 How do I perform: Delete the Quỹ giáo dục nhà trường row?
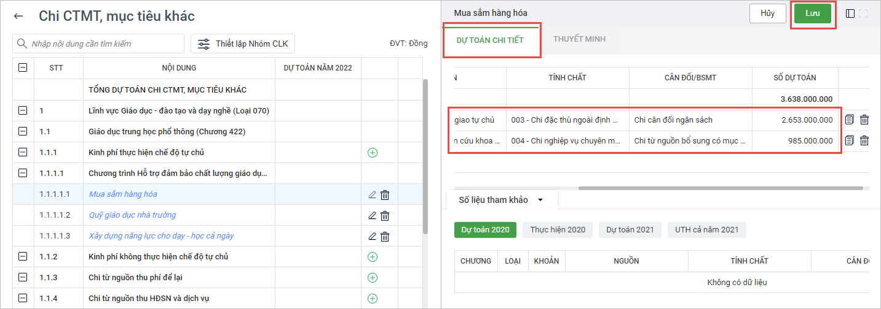385,216
